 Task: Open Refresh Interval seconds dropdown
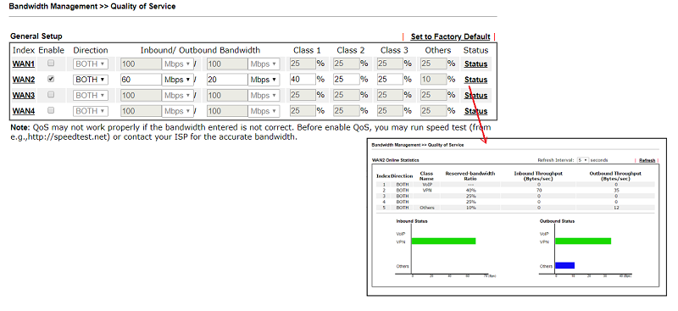(x=583, y=160)
